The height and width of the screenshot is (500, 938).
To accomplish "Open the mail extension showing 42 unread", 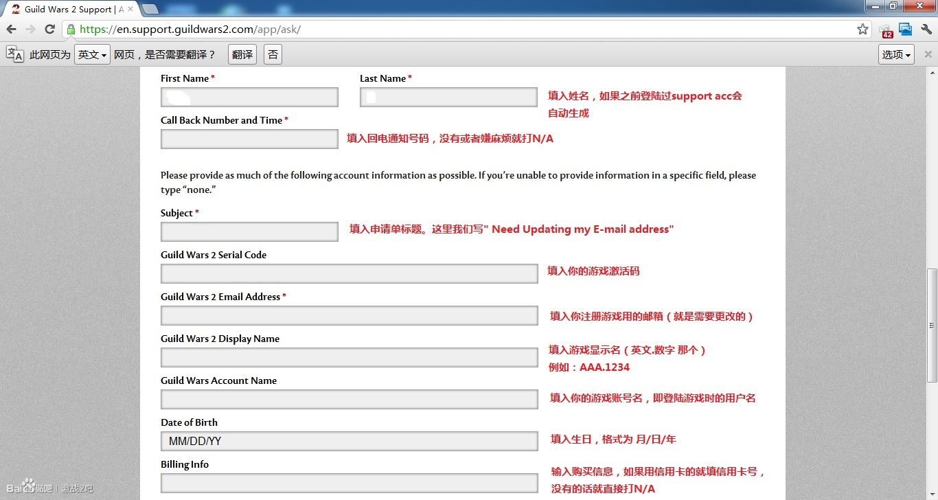I will tap(886, 30).
